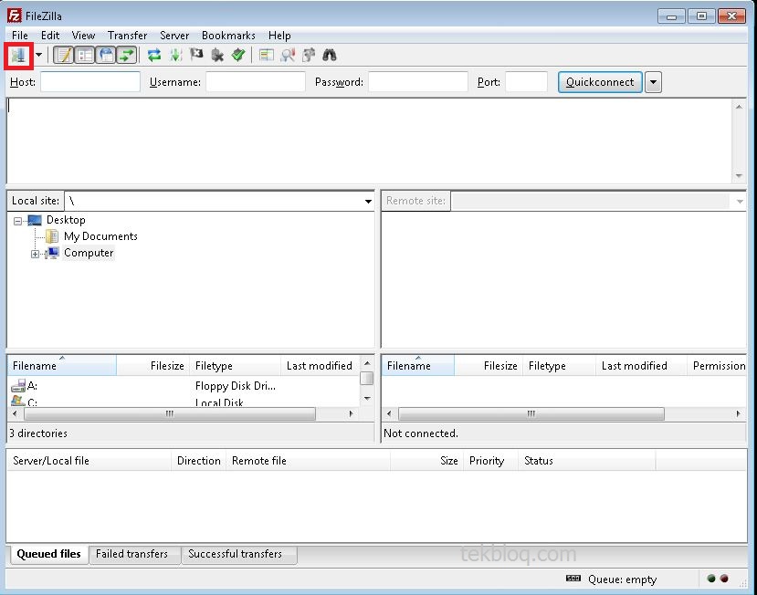The image size is (757, 595).
Task: Sort remote list by Filesize
Action: pos(489,366)
